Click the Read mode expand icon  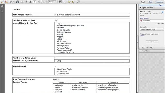[x=78, y=2]
